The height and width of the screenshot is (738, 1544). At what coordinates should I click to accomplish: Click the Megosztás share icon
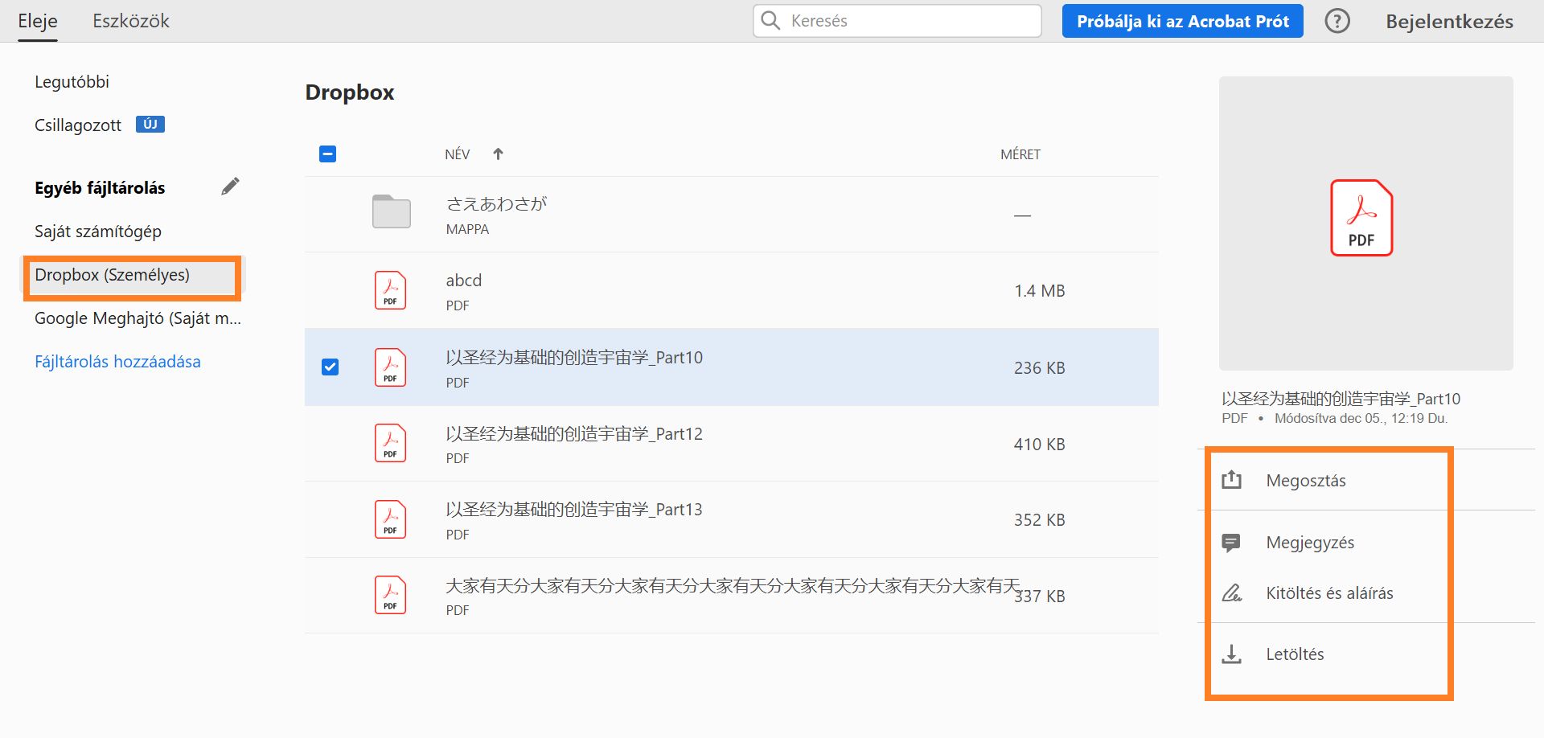[1231, 480]
